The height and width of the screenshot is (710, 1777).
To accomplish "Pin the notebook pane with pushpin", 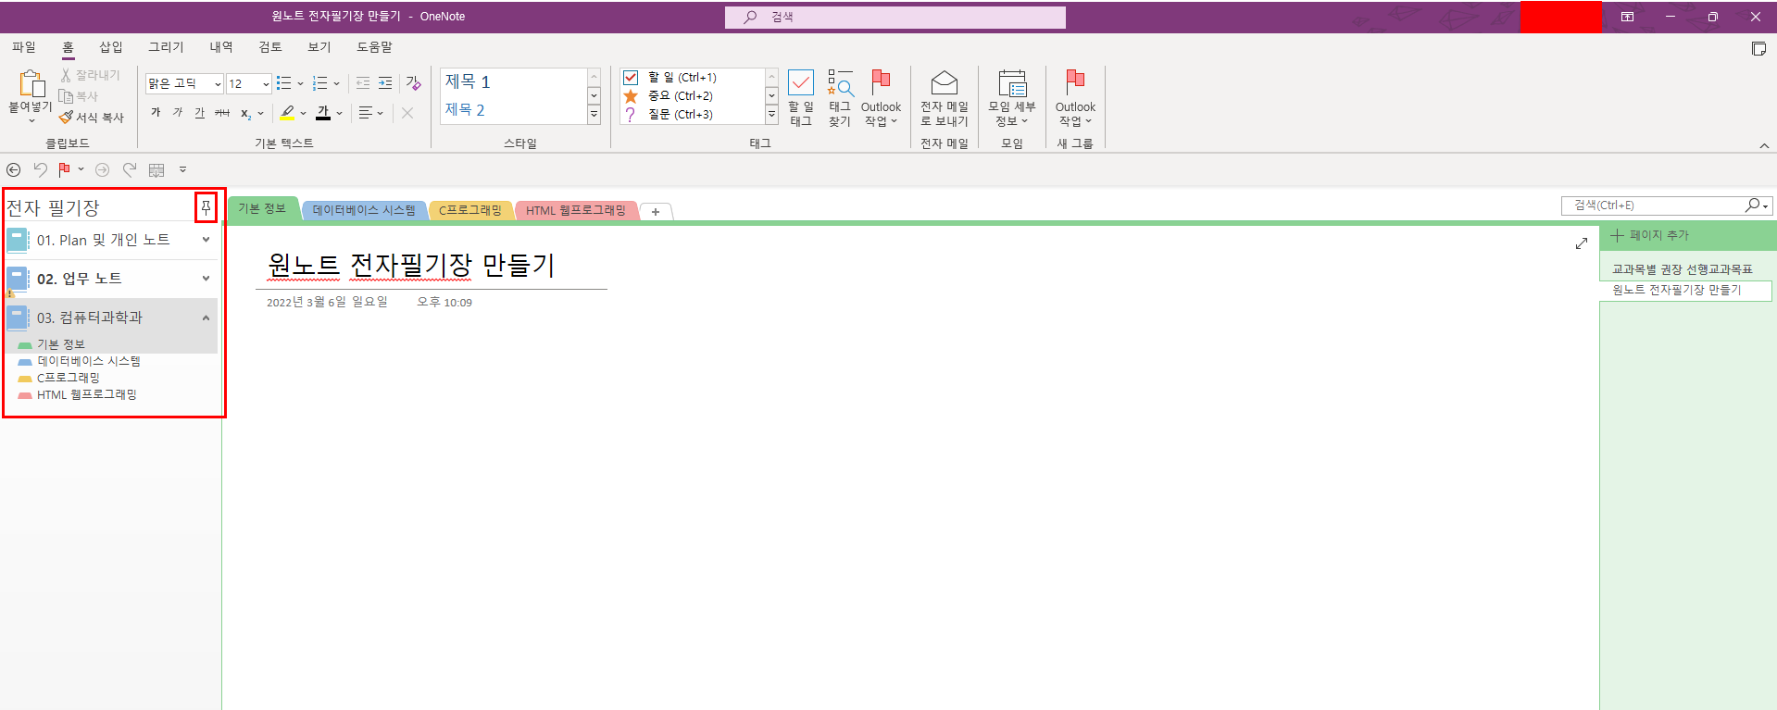I will tap(206, 207).
